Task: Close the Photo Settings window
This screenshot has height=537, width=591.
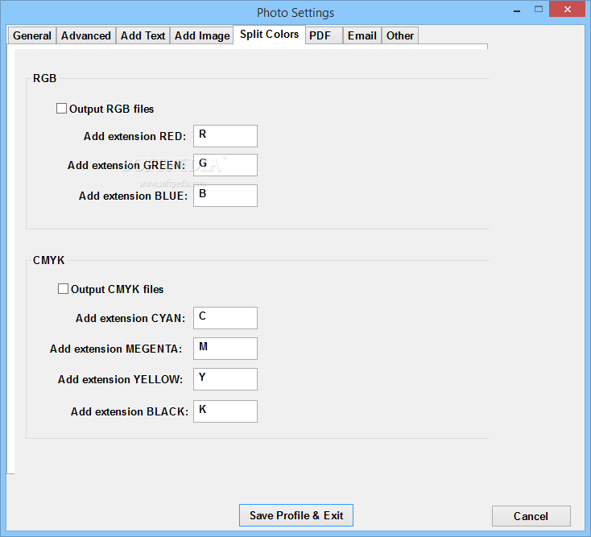Action: click(568, 10)
